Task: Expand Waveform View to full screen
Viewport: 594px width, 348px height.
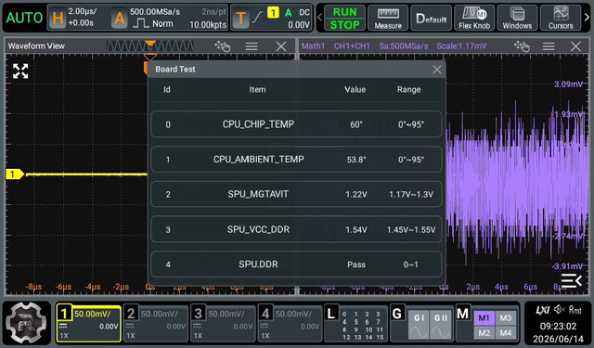Action: pos(20,71)
